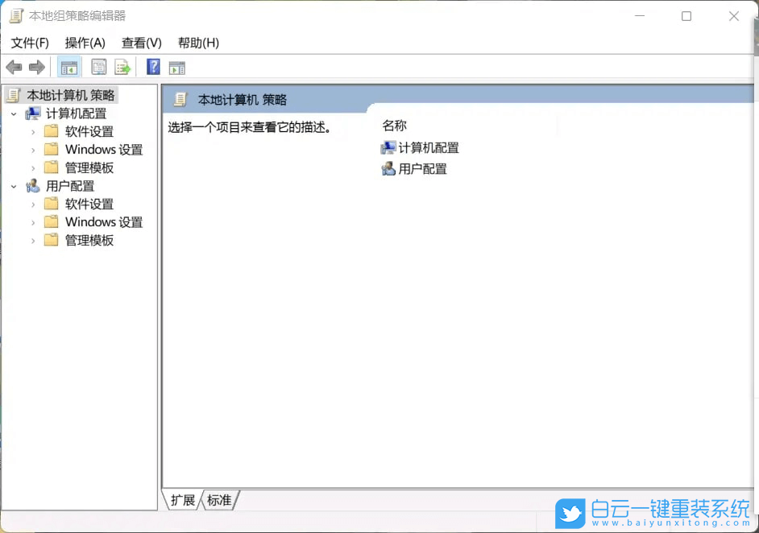This screenshot has height=533, width=759.
Task: Open the 操作(A) menu
Action: (85, 43)
